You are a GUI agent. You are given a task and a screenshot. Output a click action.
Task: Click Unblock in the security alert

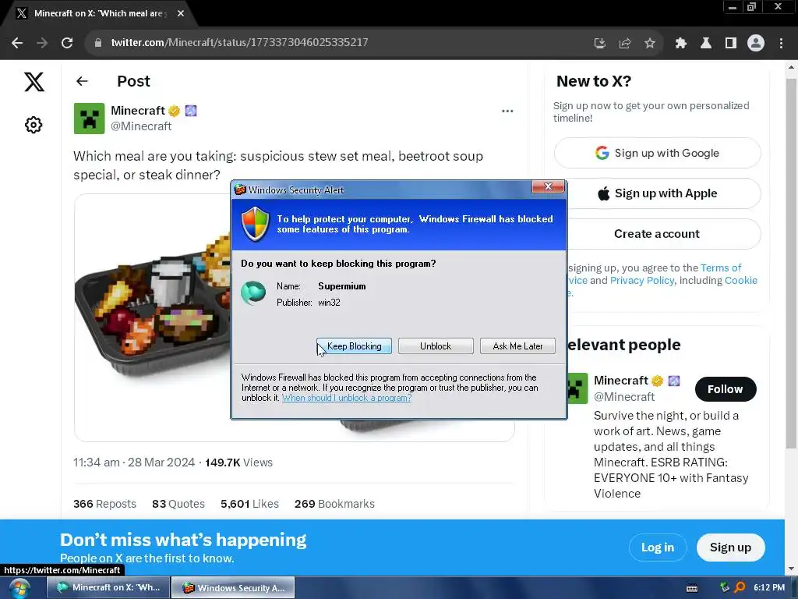[x=436, y=346]
